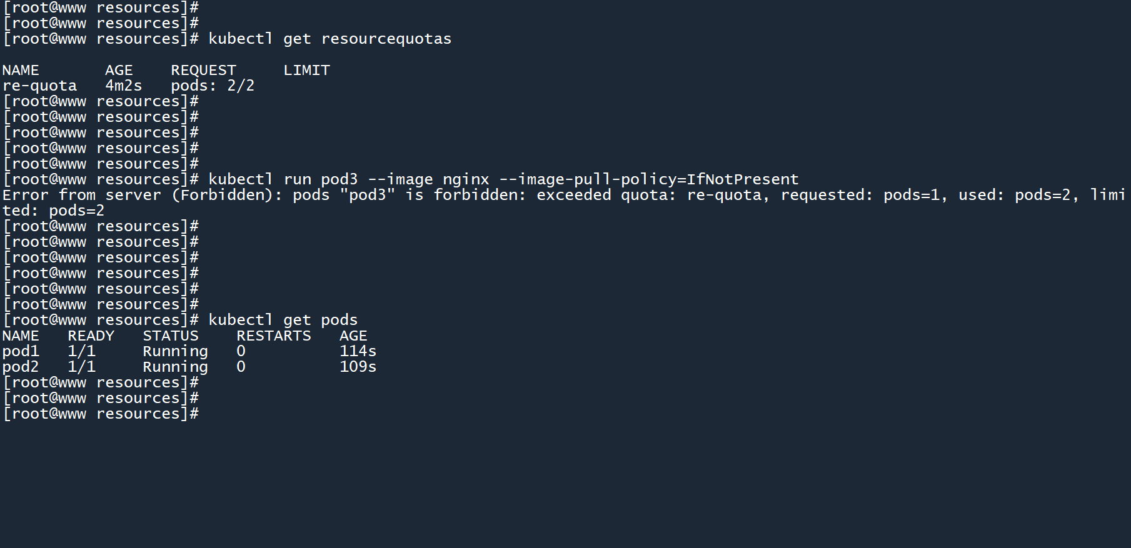Viewport: 1131px width, 548px height.
Task: Click the "kubectl run pod3" command
Action: (x=283, y=179)
